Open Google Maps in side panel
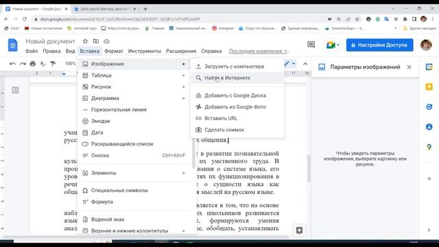The width and height of the screenshot is (439, 247). 429,147
